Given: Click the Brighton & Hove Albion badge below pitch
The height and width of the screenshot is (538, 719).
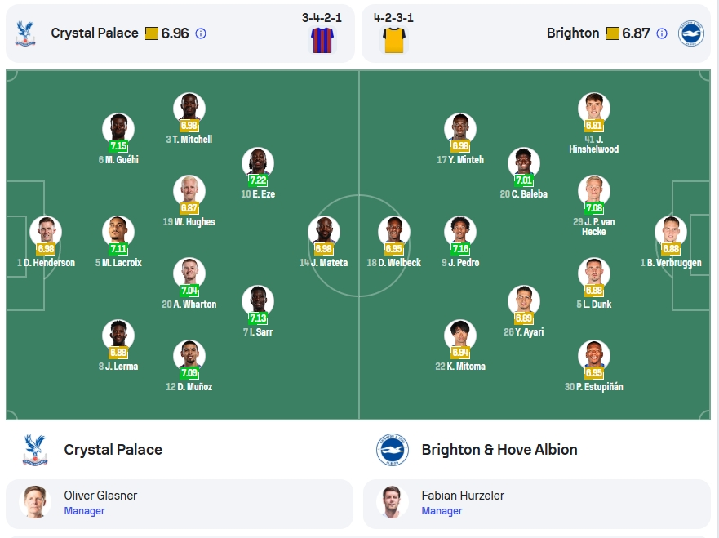Looking at the screenshot, I should coord(393,450).
